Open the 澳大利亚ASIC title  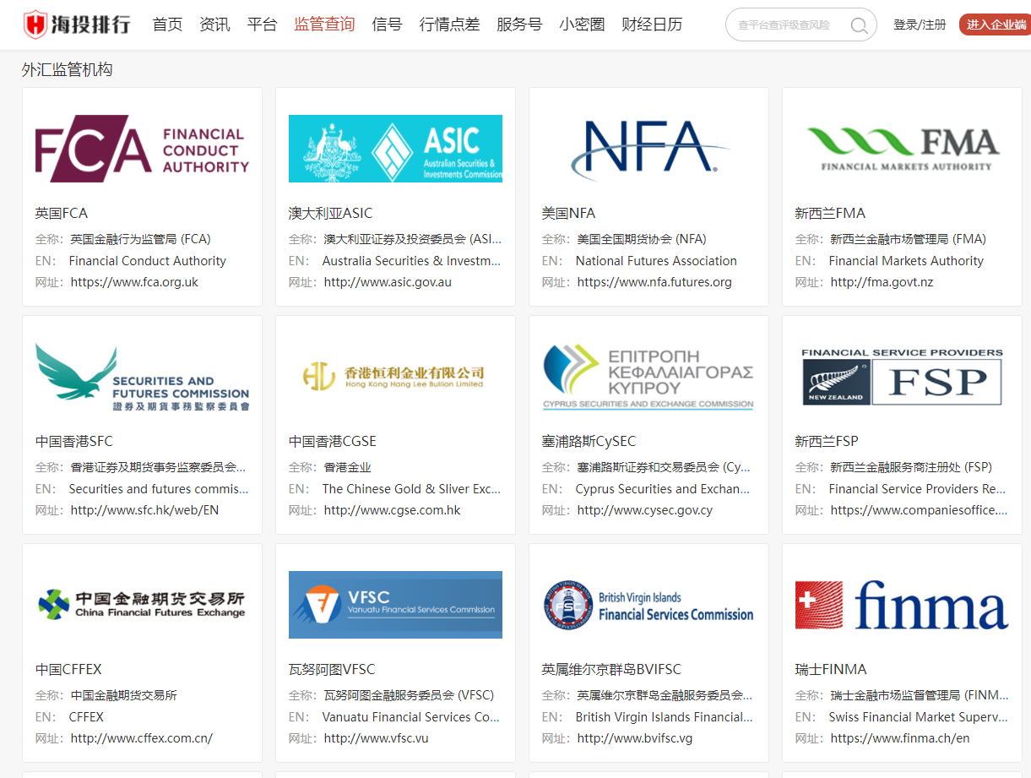pyautogui.click(x=330, y=213)
